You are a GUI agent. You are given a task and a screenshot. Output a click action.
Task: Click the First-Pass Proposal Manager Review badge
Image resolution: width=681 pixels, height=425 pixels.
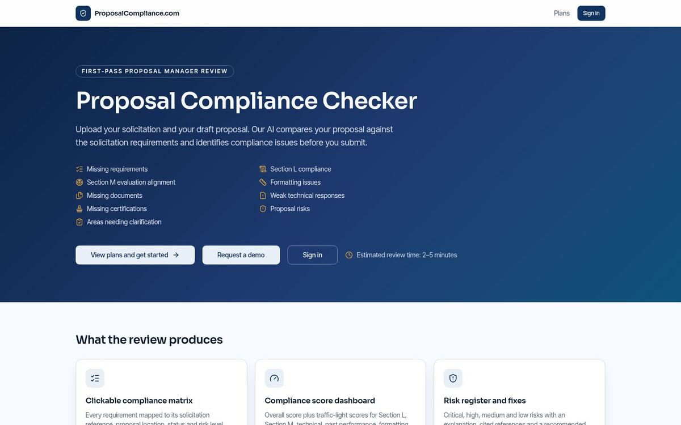pyautogui.click(x=154, y=71)
